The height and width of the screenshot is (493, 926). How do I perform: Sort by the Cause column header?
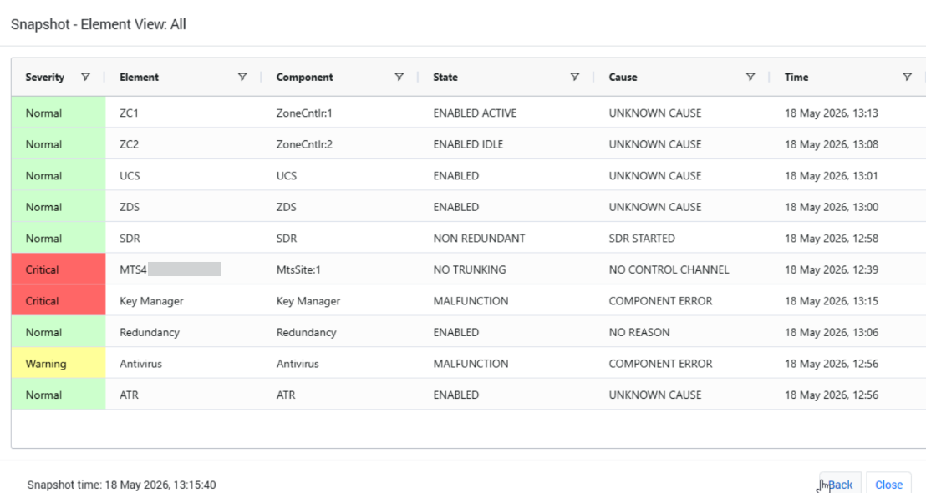click(623, 78)
